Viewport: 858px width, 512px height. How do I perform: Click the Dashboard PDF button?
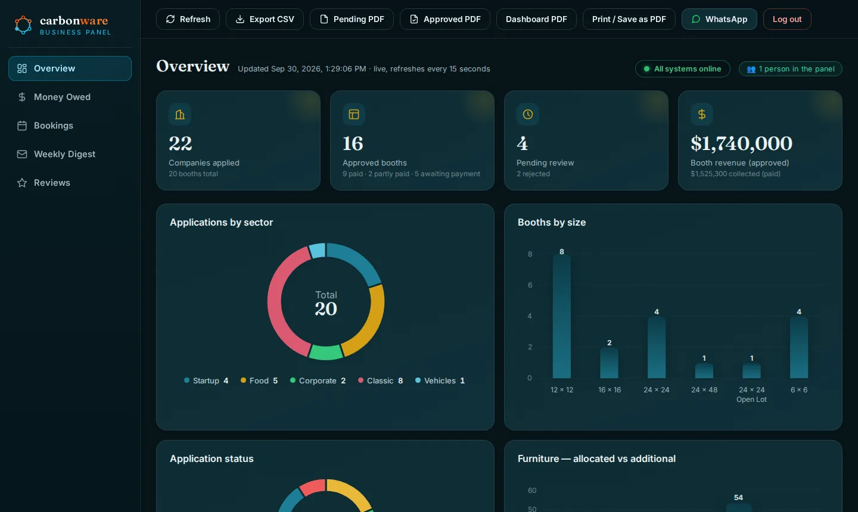coord(536,19)
